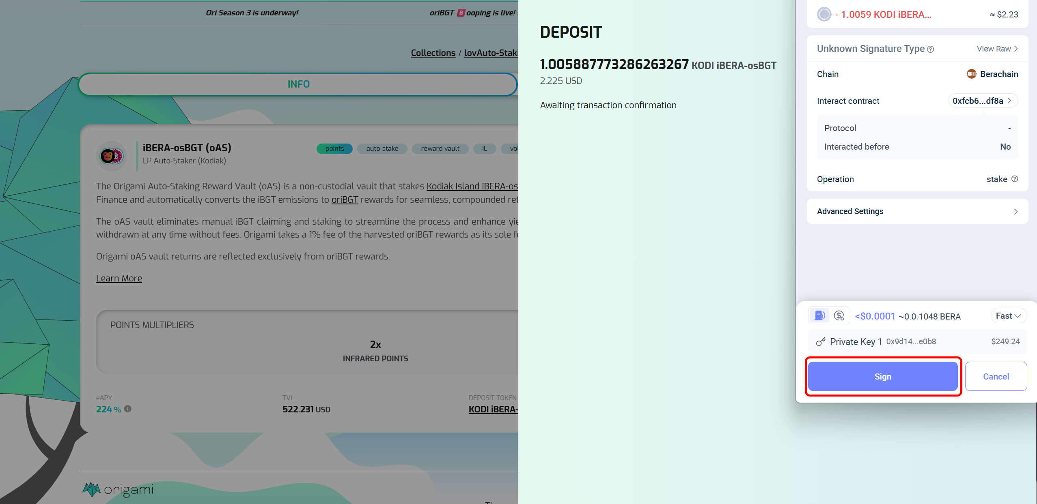Open View Raw details

click(997, 49)
